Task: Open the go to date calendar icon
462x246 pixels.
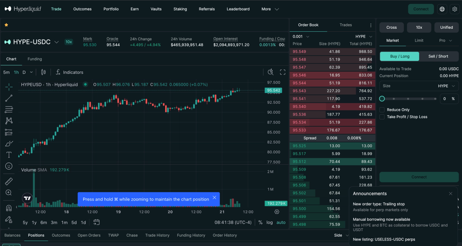Action: tap(96, 222)
